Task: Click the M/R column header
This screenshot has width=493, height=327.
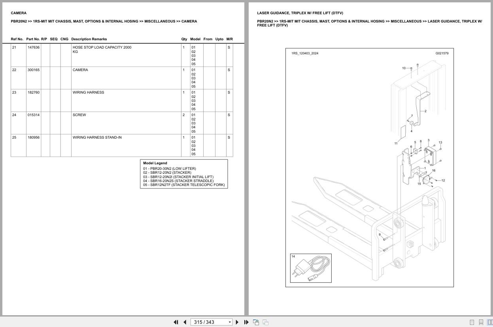Action: point(230,39)
